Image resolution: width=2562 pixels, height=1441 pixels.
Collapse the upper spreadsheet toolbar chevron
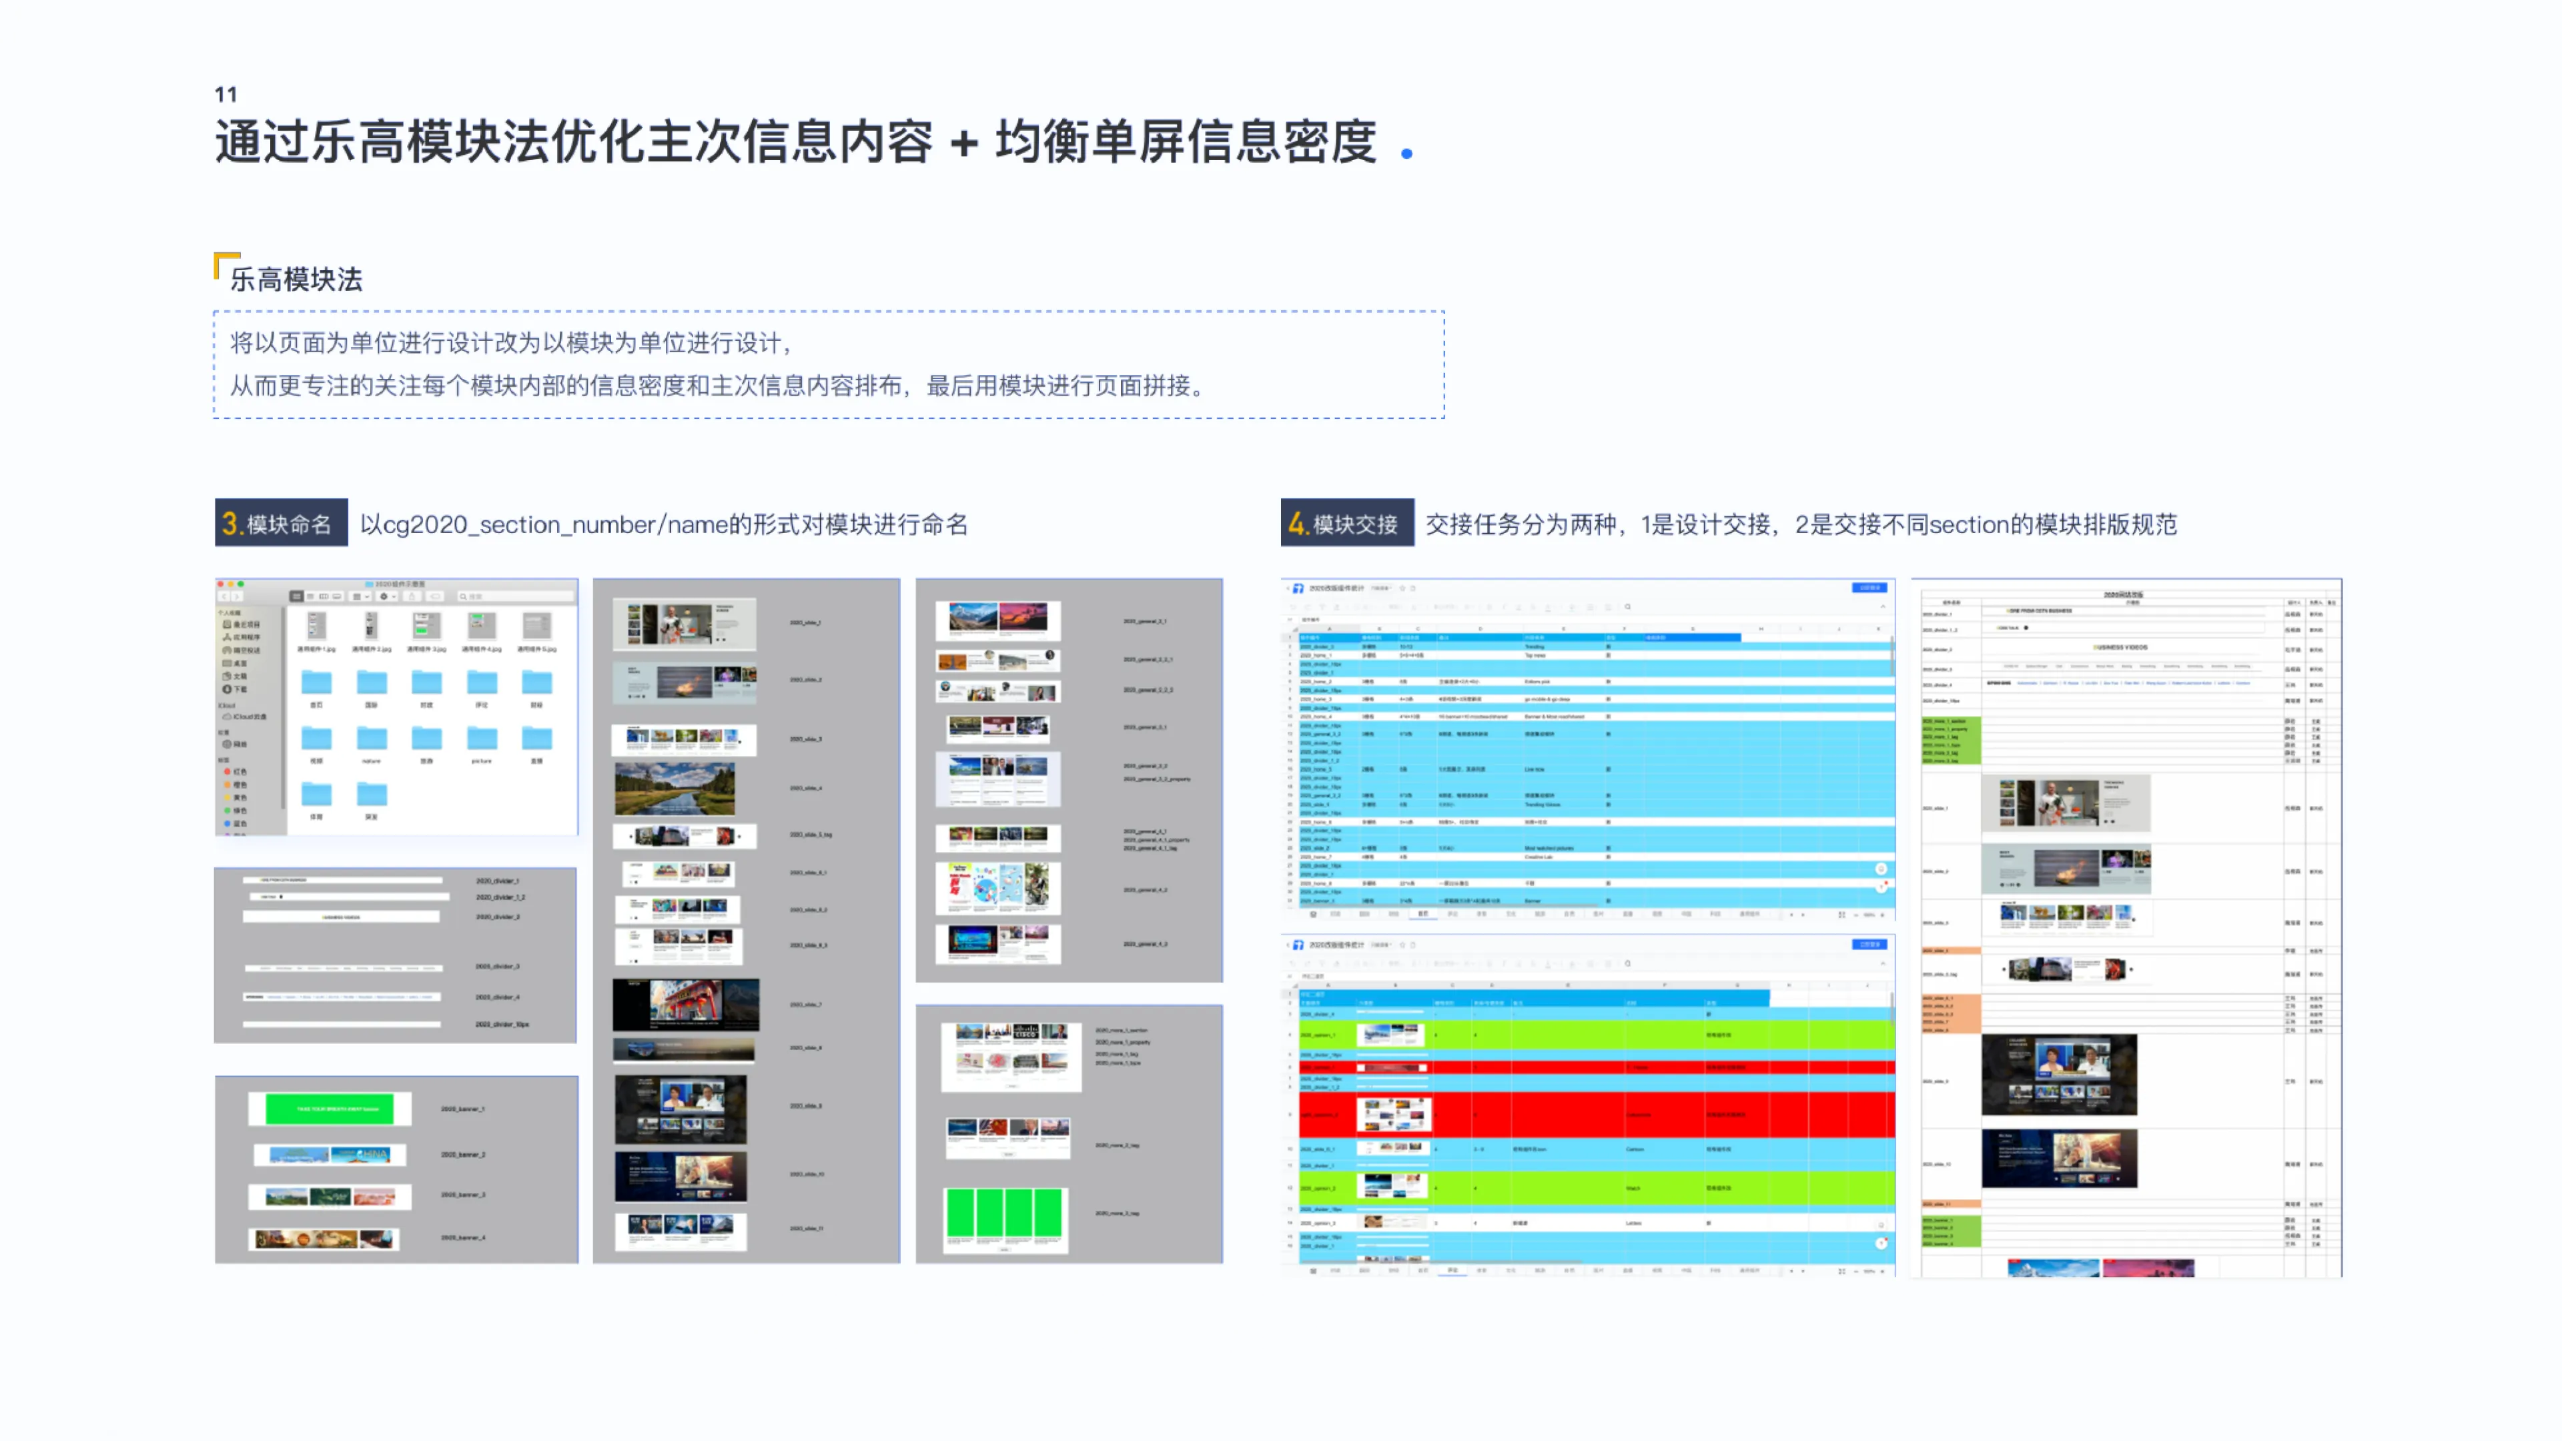tap(1883, 606)
